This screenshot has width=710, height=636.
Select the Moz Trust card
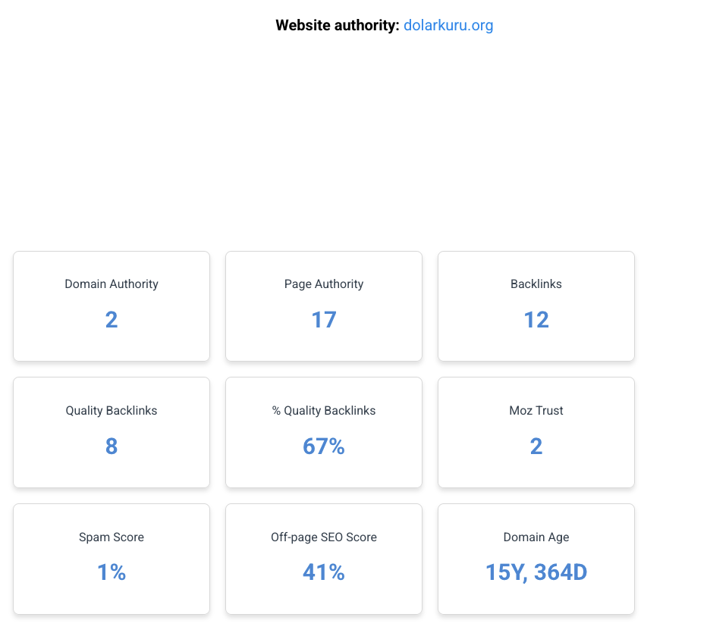point(536,432)
